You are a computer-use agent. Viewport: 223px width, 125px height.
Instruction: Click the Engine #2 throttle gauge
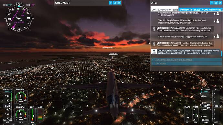[x=21, y=115]
